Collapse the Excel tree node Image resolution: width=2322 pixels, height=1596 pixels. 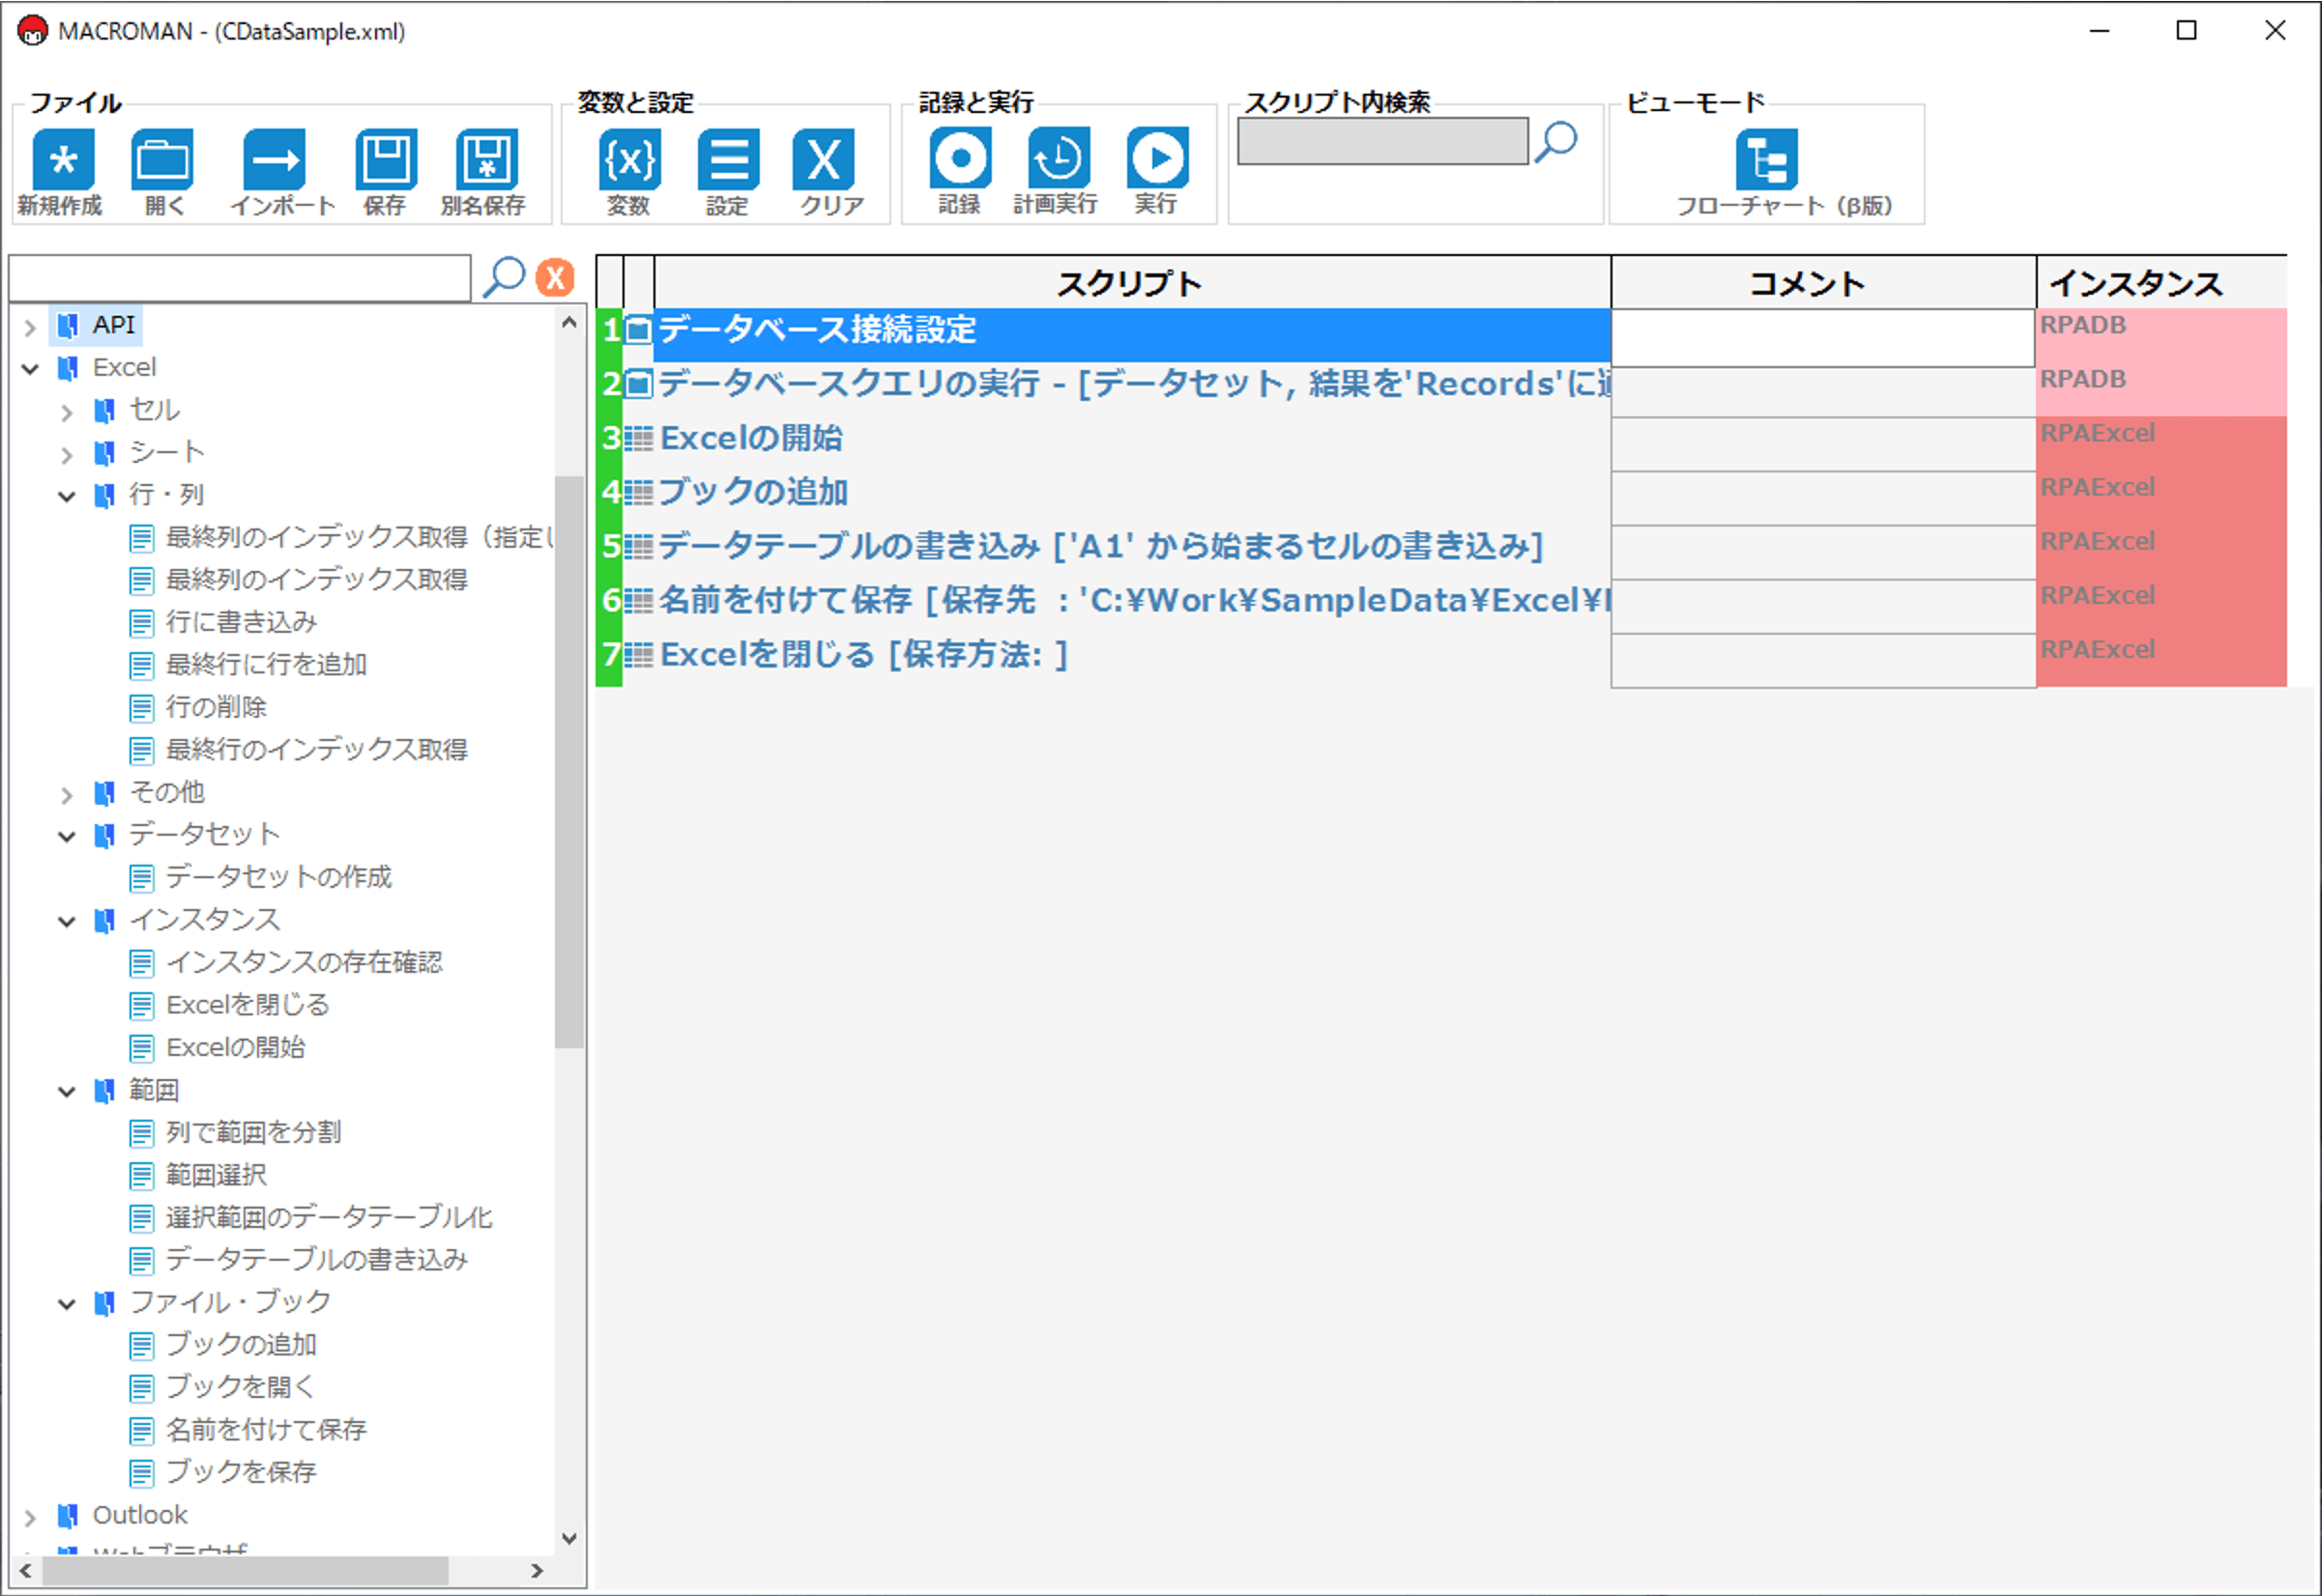(30, 369)
